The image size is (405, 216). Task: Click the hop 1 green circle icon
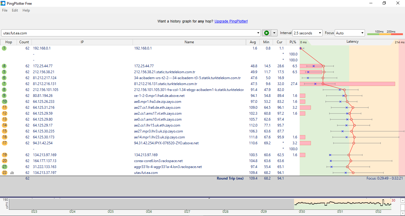click(x=4, y=48)
